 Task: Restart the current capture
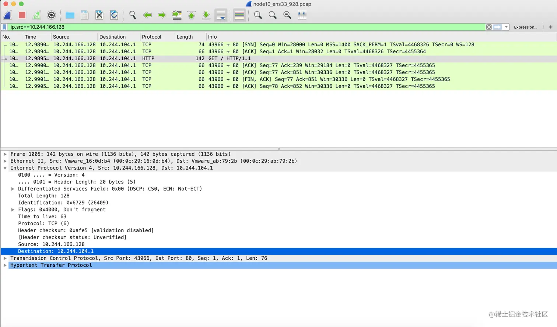click(x=37, y=15)
